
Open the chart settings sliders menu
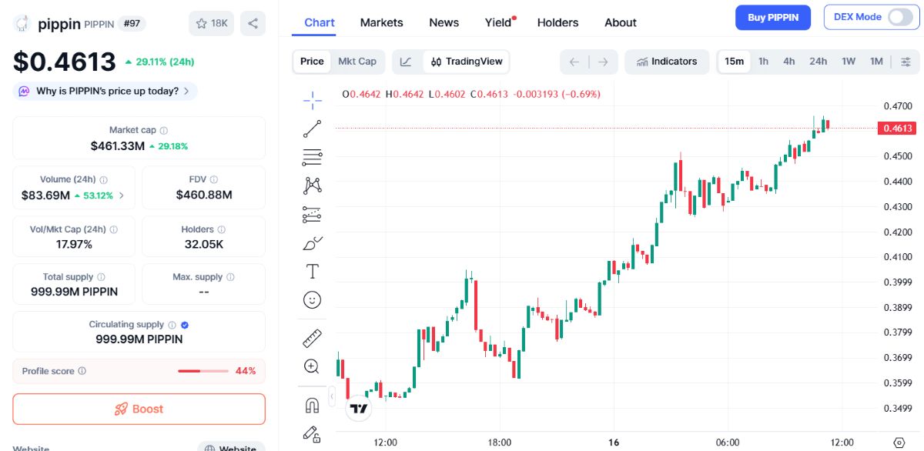906,62
